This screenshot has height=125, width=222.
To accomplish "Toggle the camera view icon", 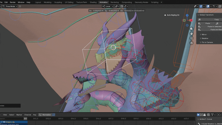I will pos(191,38).
